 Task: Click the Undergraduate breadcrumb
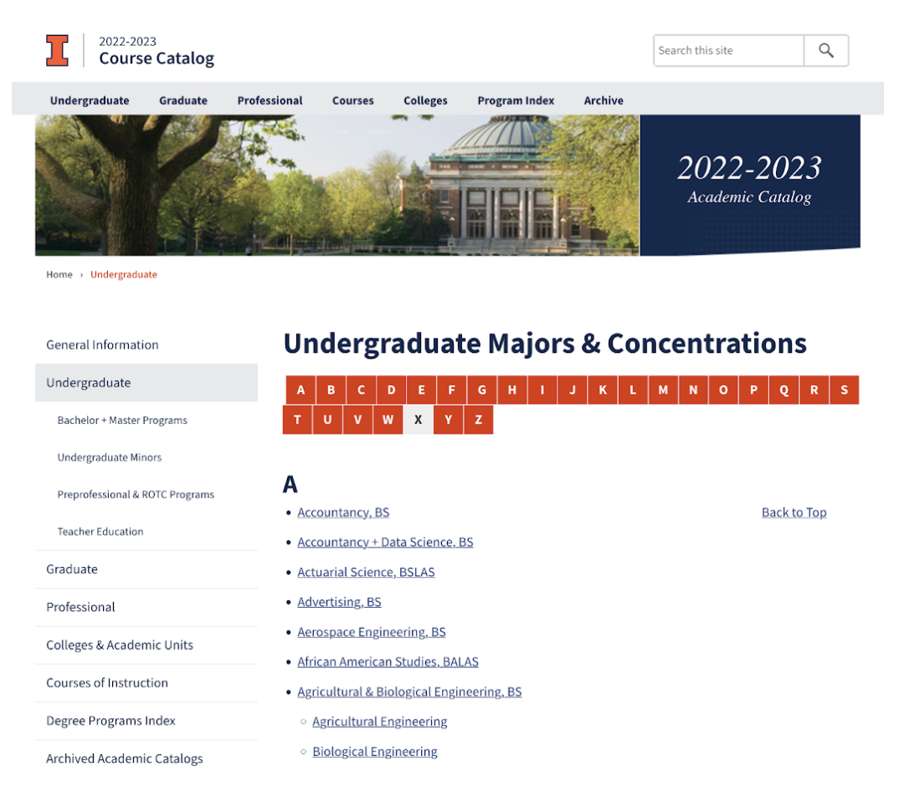(x=124, y=274)
